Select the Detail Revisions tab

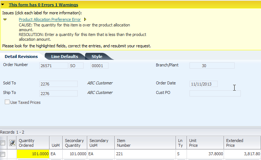(x=21, y=57)
